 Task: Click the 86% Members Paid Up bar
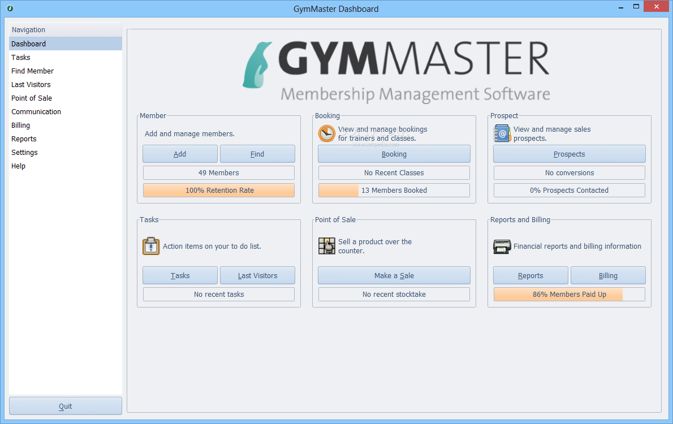(x=569, y=295)
